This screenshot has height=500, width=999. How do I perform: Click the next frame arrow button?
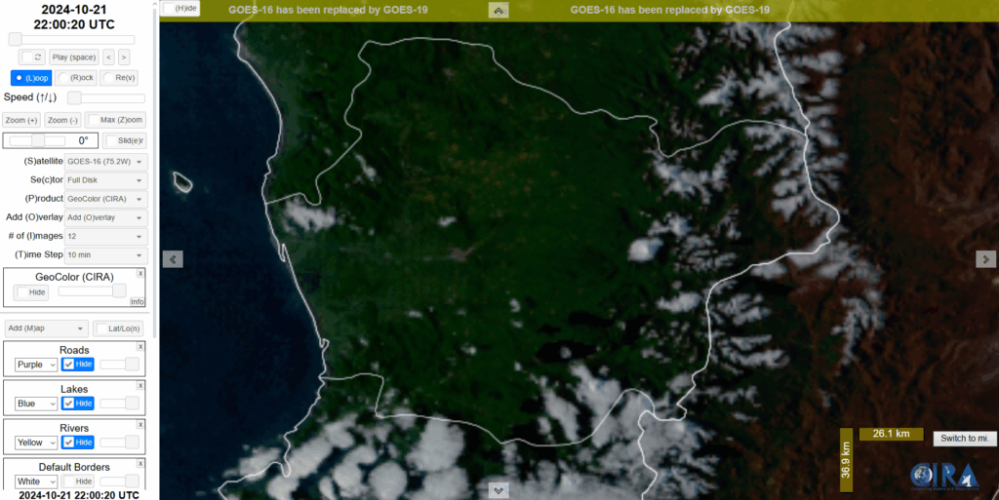pyautogui.click(x=124, y=58)
